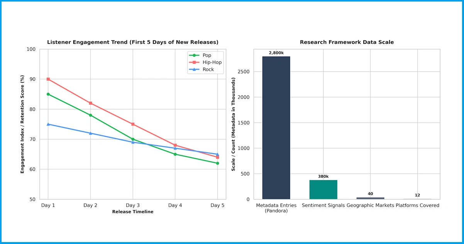Click the Sentiment Signals category label

(x=323, y=206)
